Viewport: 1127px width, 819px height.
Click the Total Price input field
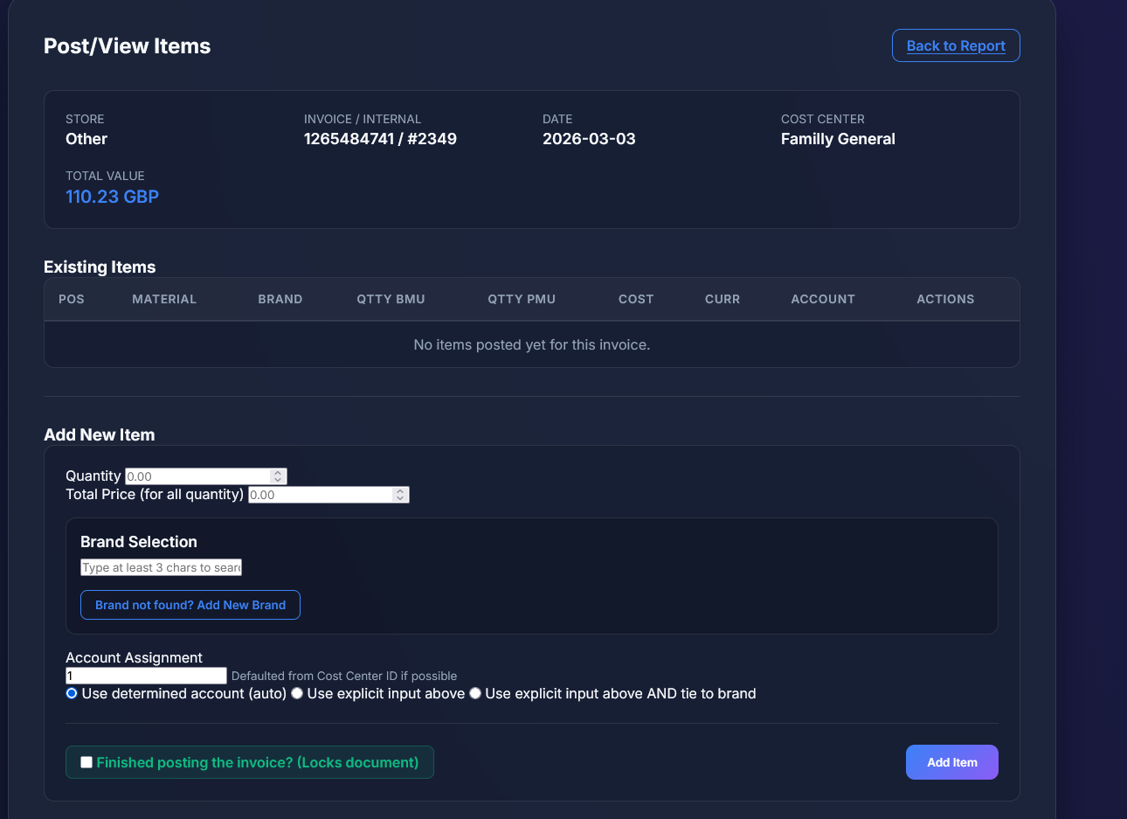tap(319, 495)
